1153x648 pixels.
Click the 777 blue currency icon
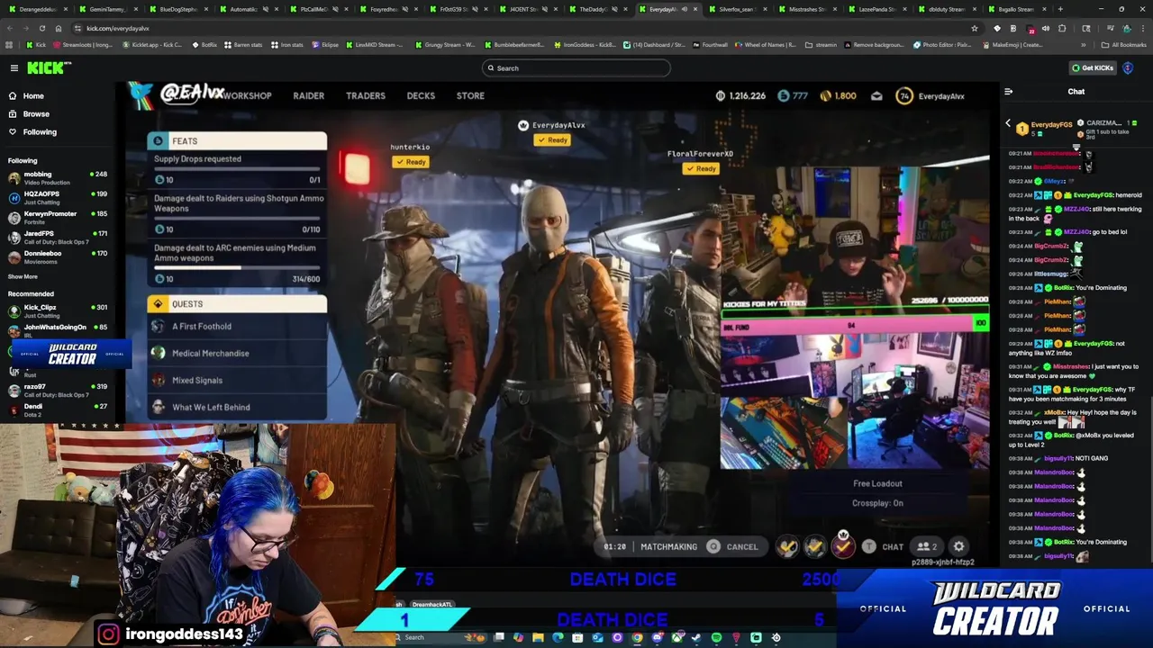coord(783,96)
